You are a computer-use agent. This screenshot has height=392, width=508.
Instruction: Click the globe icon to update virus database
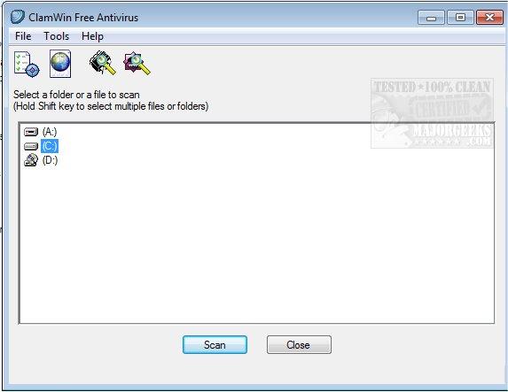point(60,64)
